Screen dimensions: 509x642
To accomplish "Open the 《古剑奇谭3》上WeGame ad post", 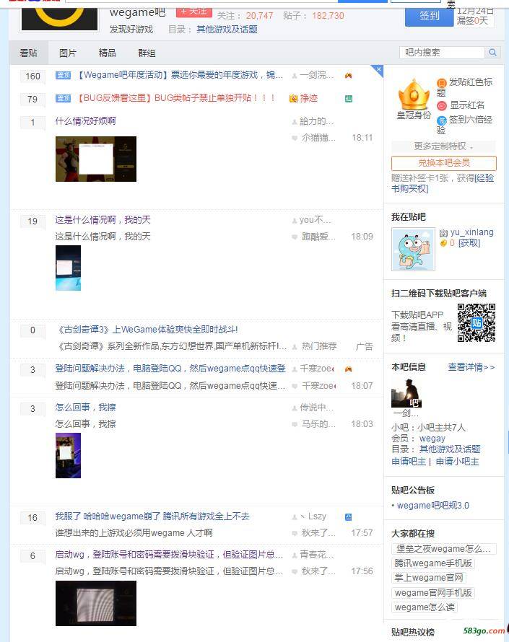I will tap(147, 330).
